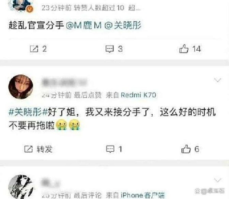Open the #关晓彤# hashtag topic
Screen dimensions: 229x199
(x=28, y=112)
